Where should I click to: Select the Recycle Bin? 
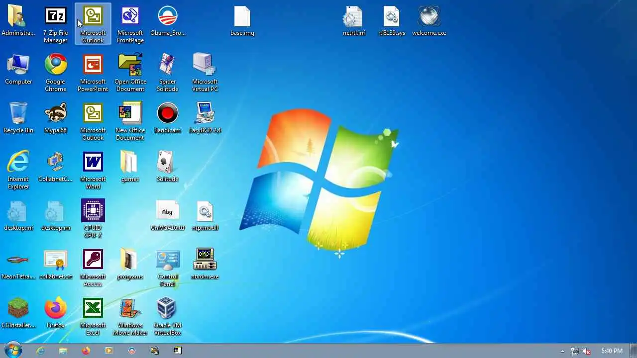(x=18, y=118)
